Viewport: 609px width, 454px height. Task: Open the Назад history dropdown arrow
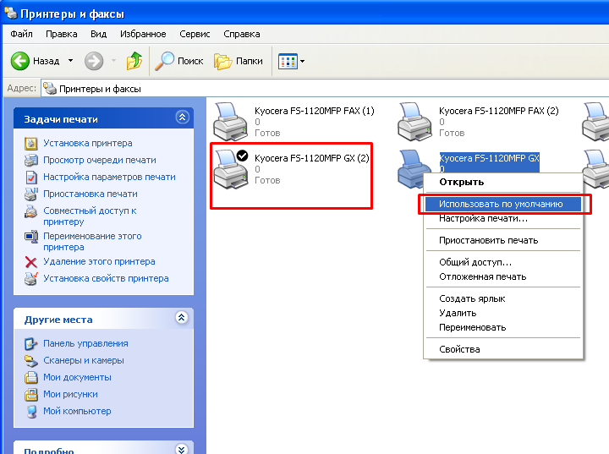pos(70,61)
